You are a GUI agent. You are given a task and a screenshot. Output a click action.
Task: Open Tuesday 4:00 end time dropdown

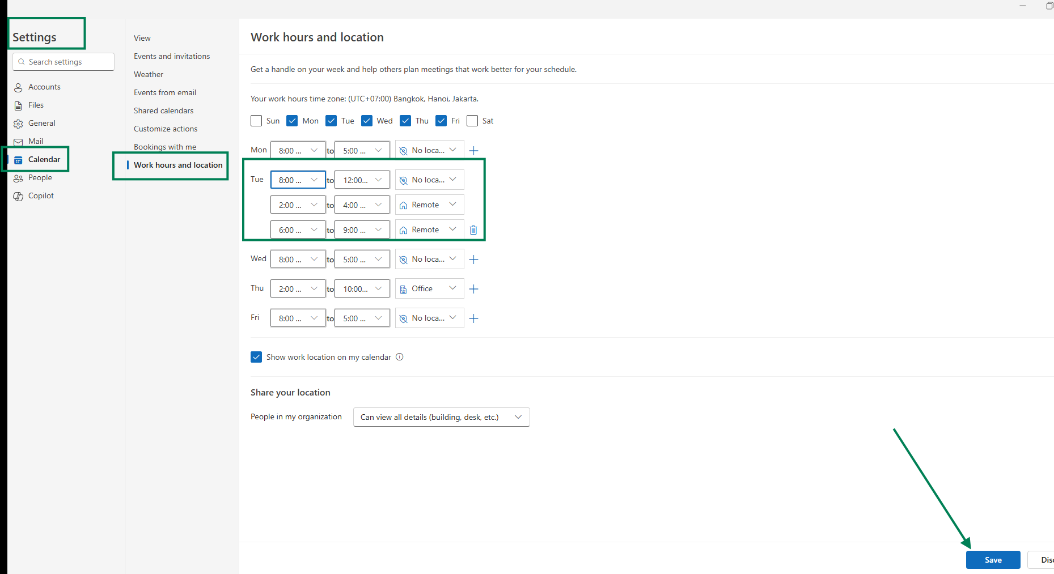pyautogui.click(x=362, y=205)
